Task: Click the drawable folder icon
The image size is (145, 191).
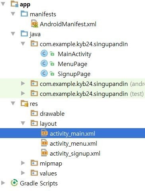Action: [34, 113]
